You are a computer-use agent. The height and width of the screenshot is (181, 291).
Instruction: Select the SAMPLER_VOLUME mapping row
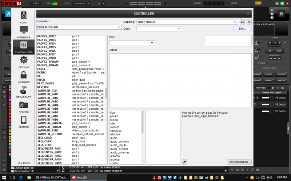coord(71,134)
